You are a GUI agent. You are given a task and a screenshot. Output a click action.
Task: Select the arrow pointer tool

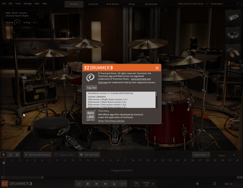point(4,155)
